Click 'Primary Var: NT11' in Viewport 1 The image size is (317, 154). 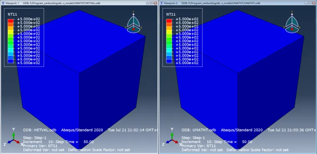[40, 146]
